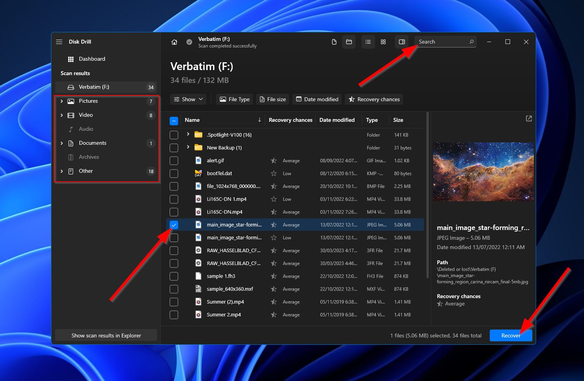Image resolution: width=584 pixels, height=381 pixels.
Task: Click the Audio music note icon
Action: (x=71, y=129)
